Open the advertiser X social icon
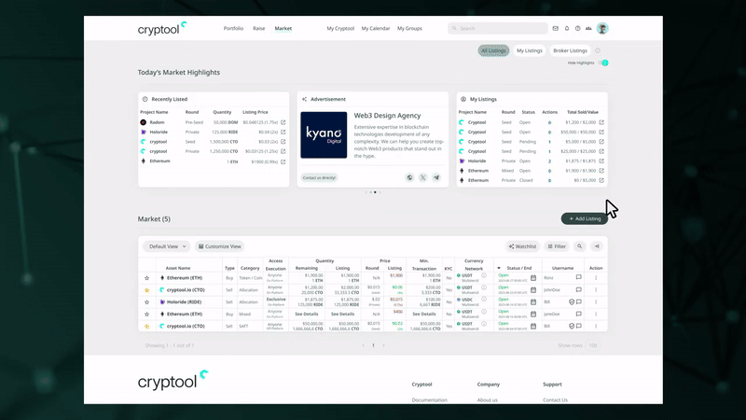The width and height of the screenshot is (746, 420). [x=422, y=177]
